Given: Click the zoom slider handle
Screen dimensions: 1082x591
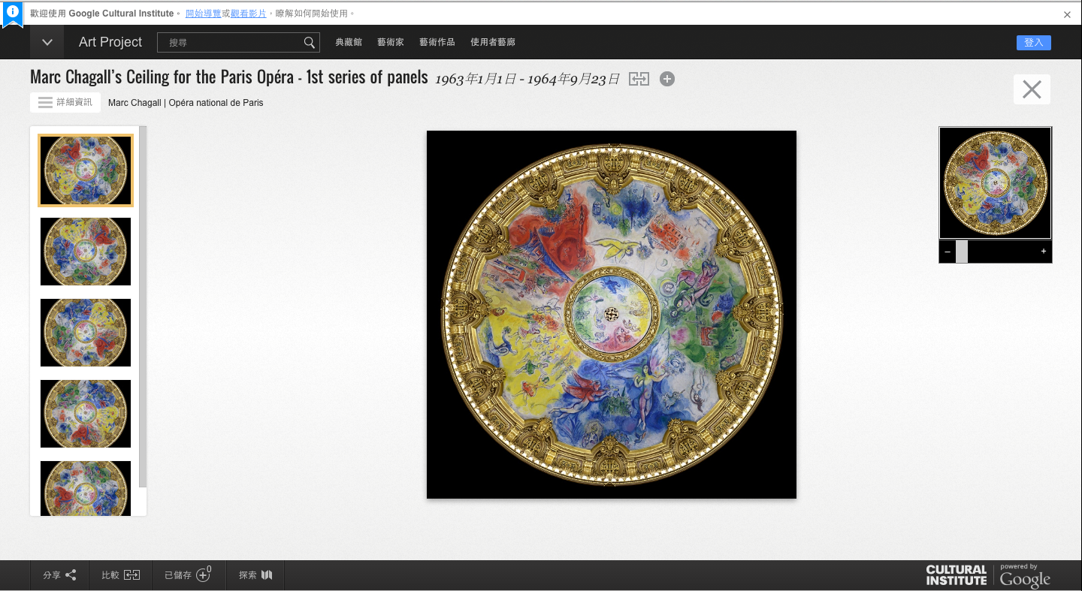Looking at the screenshot, I should [x=962, y=252].
